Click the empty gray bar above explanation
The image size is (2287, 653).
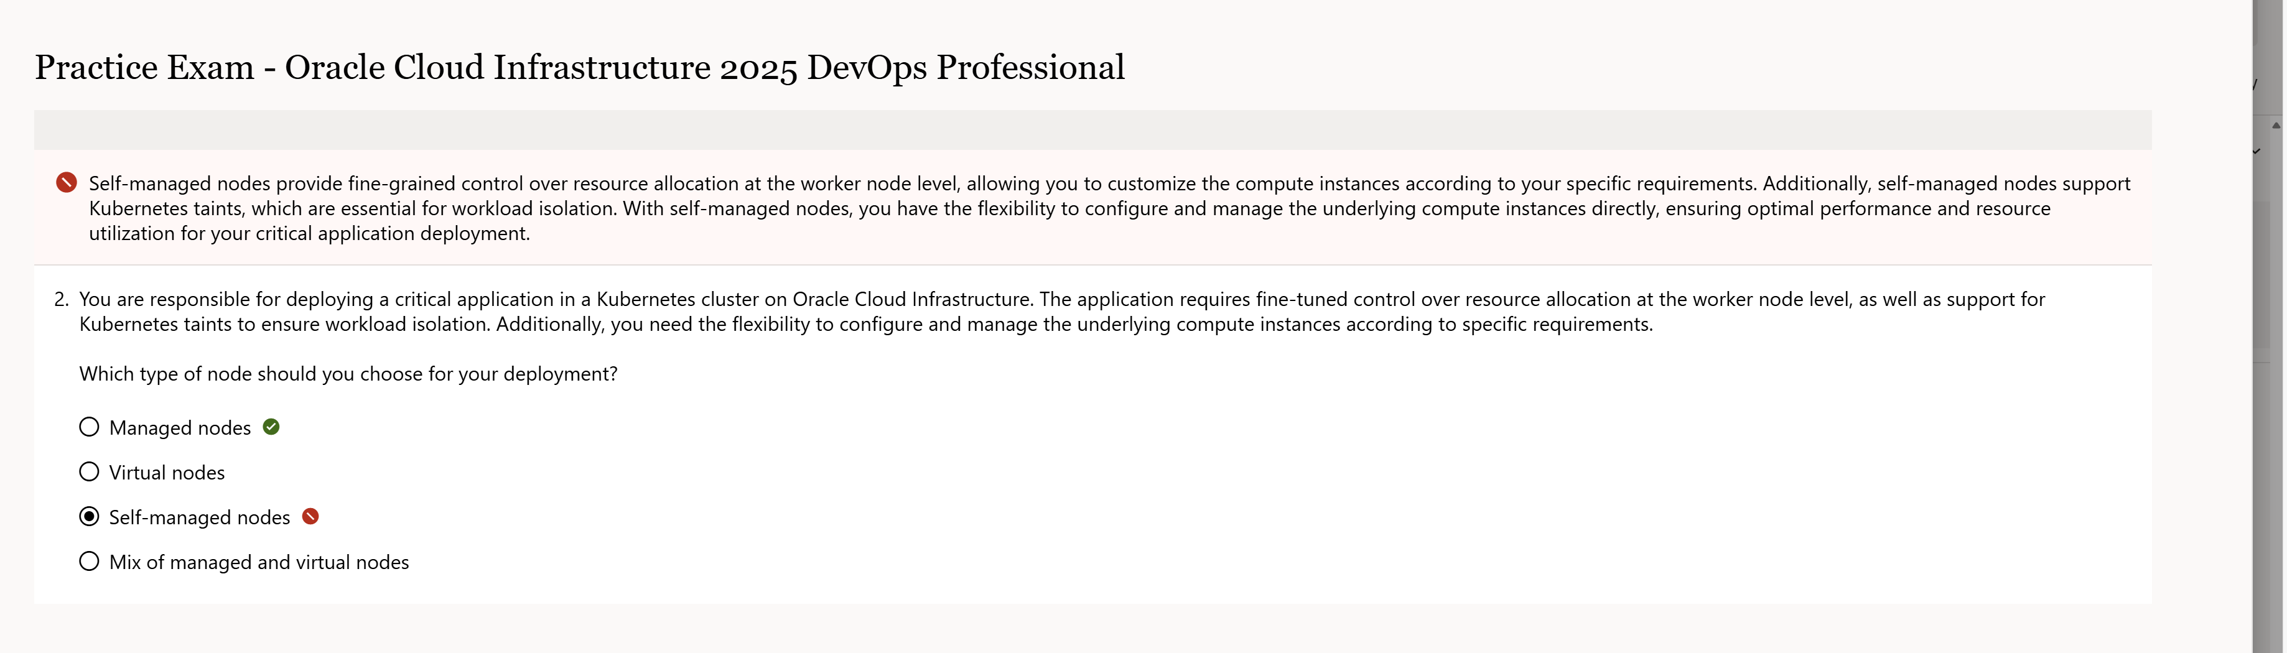click(x=1092, y=129)
